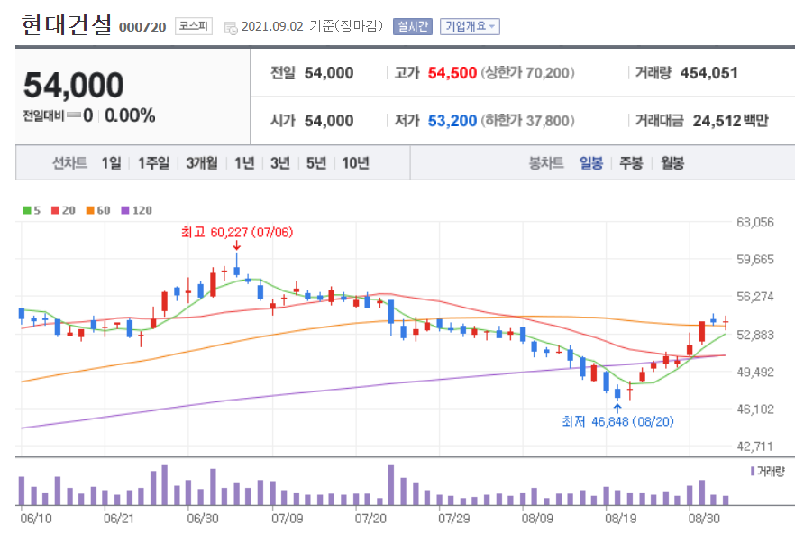Click the 최고 60,227 (07/06) high label
The width and height of the screenshot is (795, 534).
(237, 233)
